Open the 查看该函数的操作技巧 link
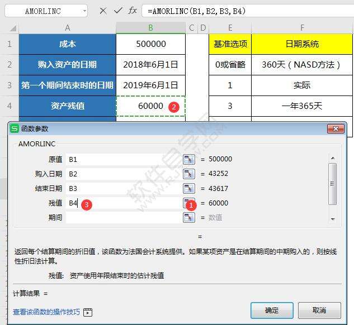This screenshot has width=354, height=325. coord(46,312)
